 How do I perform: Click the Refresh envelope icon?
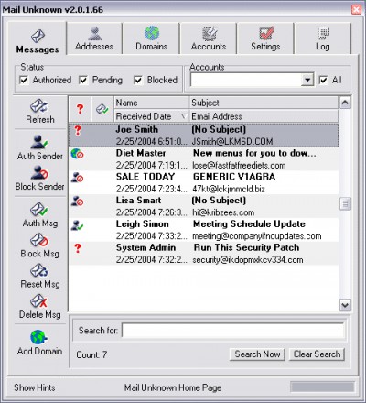38,106
